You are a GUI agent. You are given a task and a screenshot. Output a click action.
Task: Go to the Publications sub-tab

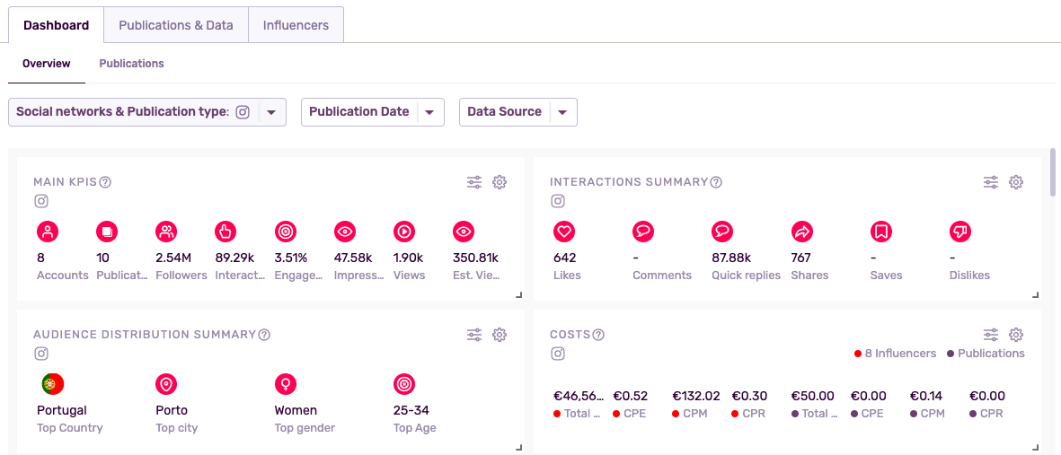(131, 64)
